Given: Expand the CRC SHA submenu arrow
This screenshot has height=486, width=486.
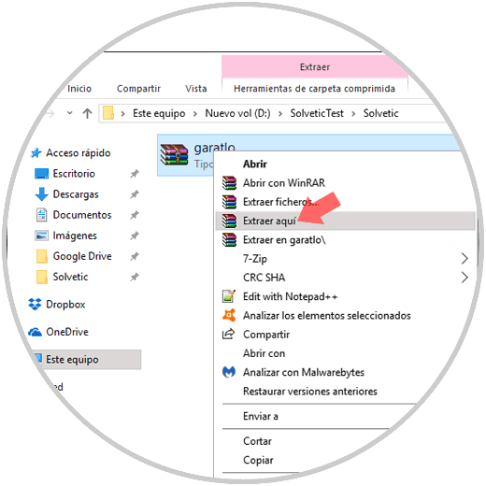Looking at the screenshot, I should (465, 278).
